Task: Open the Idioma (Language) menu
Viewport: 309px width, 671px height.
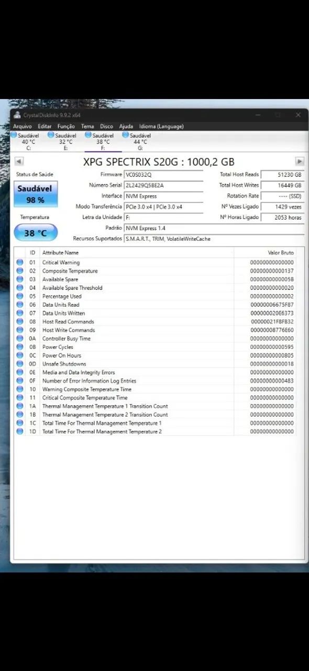Action: coord(161,126)
